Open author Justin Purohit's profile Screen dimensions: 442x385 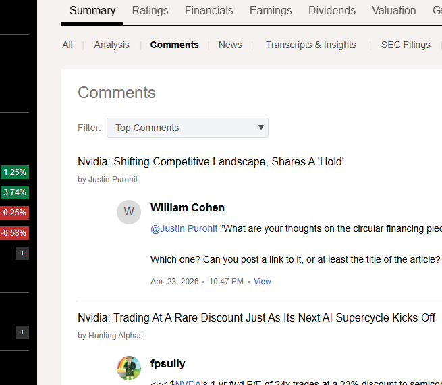click(113, 180)
